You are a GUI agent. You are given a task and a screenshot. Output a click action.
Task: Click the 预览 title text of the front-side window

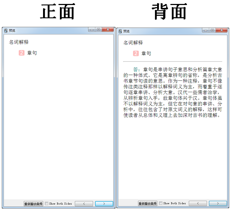[12, 30]
